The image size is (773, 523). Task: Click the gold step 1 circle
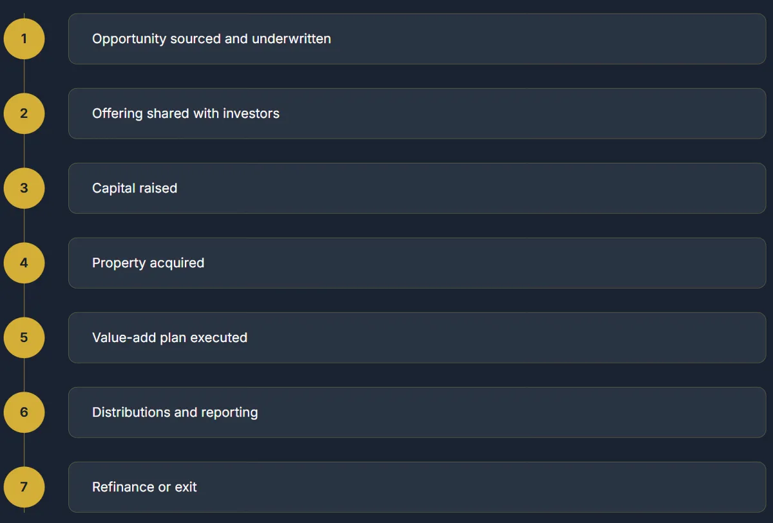(24, 39)
